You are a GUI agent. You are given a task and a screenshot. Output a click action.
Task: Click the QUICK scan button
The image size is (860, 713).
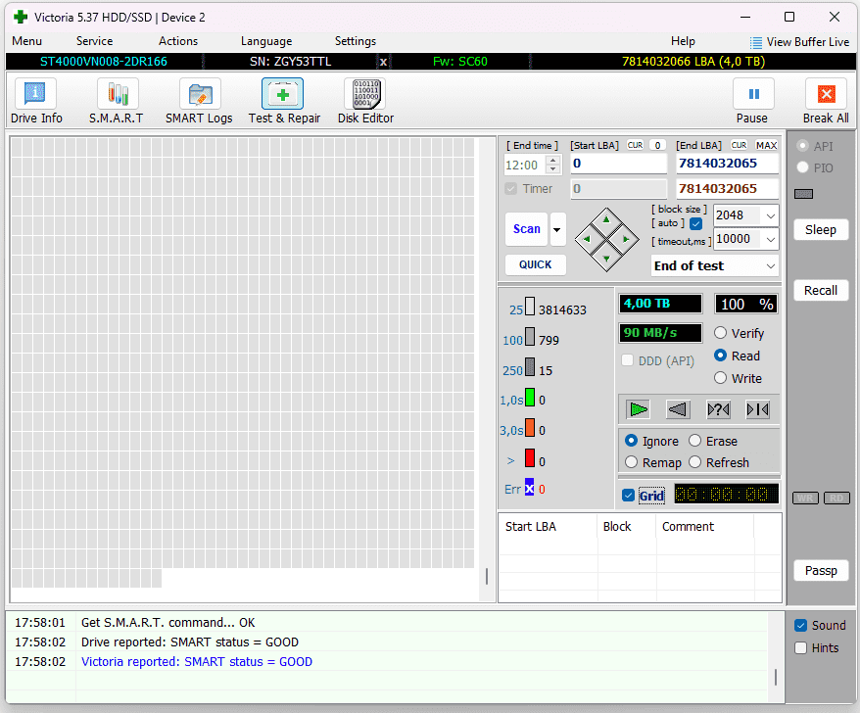click(535, 264)
